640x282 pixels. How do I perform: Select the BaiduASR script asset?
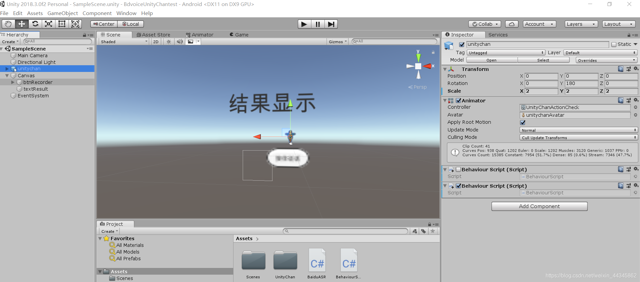(316, 264)
